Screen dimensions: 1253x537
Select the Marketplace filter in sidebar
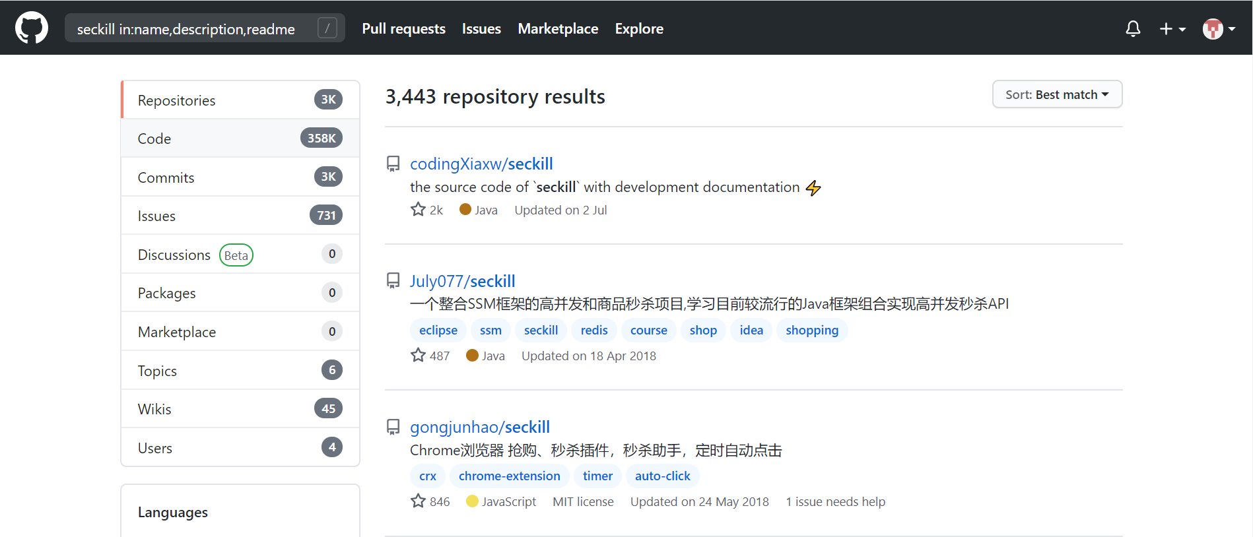240,331
